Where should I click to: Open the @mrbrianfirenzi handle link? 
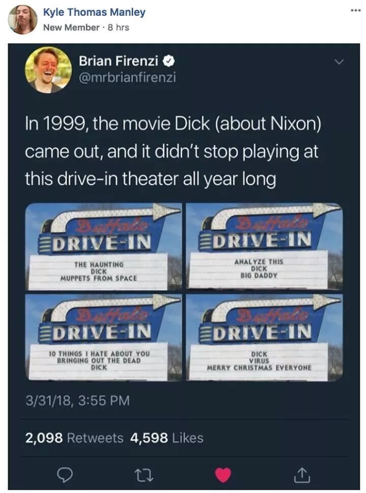tap(128, 77)
